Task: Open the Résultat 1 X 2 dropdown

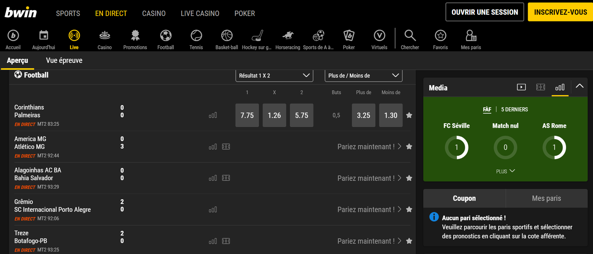Action: (274, 76)
